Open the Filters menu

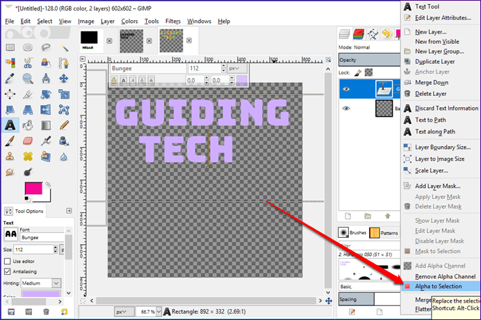[172, 21]
